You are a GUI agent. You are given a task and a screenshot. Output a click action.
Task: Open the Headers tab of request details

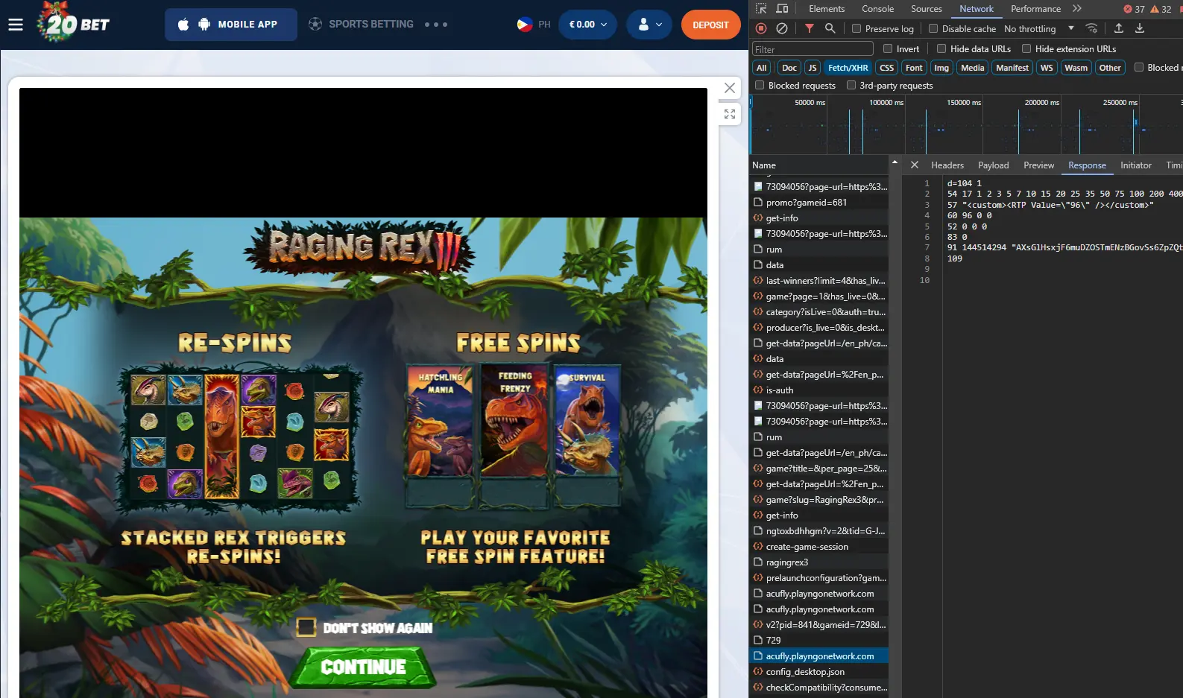tap(947, 165)
